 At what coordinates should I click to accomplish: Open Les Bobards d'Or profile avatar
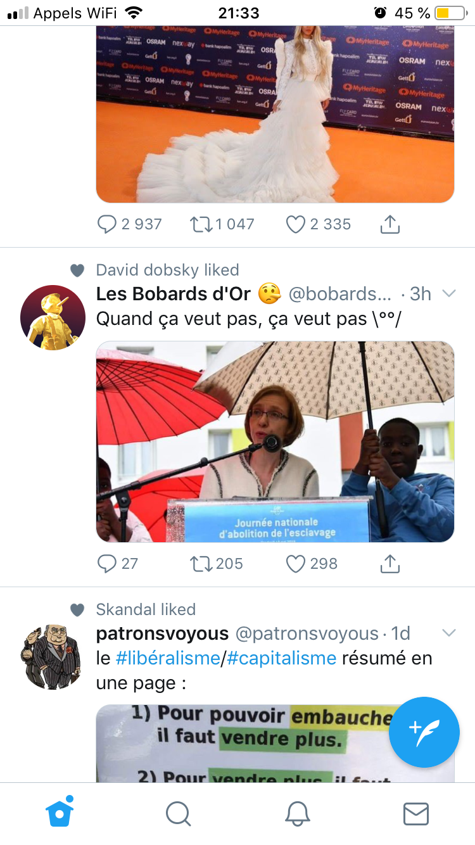(x=53, y=317)
